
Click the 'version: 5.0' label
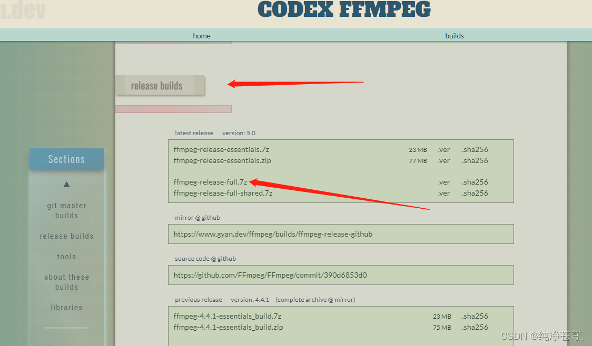239,133
